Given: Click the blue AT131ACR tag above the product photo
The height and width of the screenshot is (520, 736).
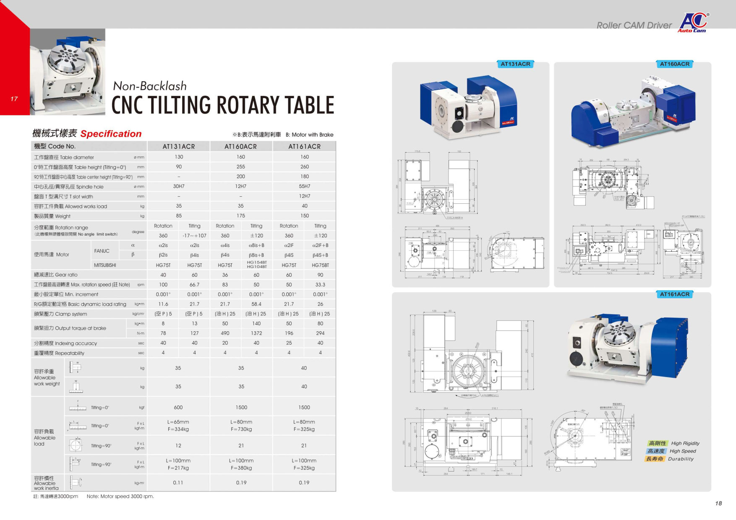Looking at the screenshot, I should pyautogui.click(x=515, y=64).
